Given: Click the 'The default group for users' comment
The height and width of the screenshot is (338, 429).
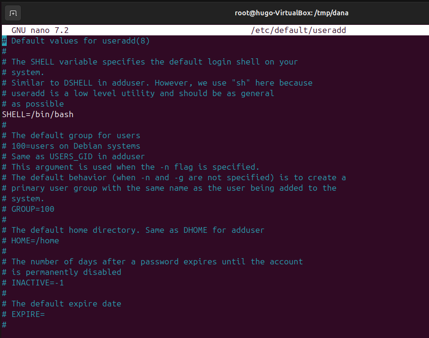Looking at the screenshot, I should point(76,135).
